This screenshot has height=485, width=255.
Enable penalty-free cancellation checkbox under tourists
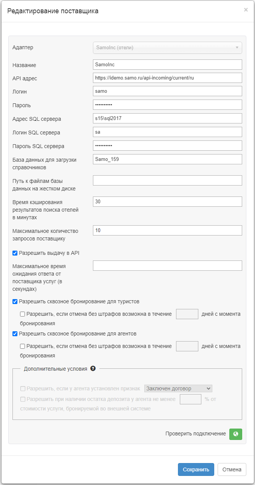click(x=23, y=314)
